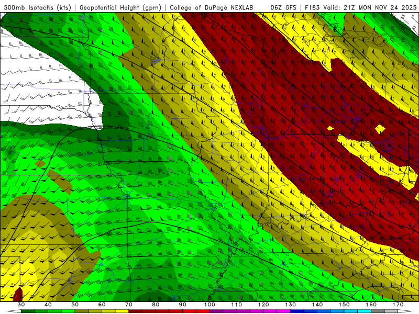Click the "160" legend value
Image resolution: width=419 pixels, height=314 pixels.
(x=371, y=305)
